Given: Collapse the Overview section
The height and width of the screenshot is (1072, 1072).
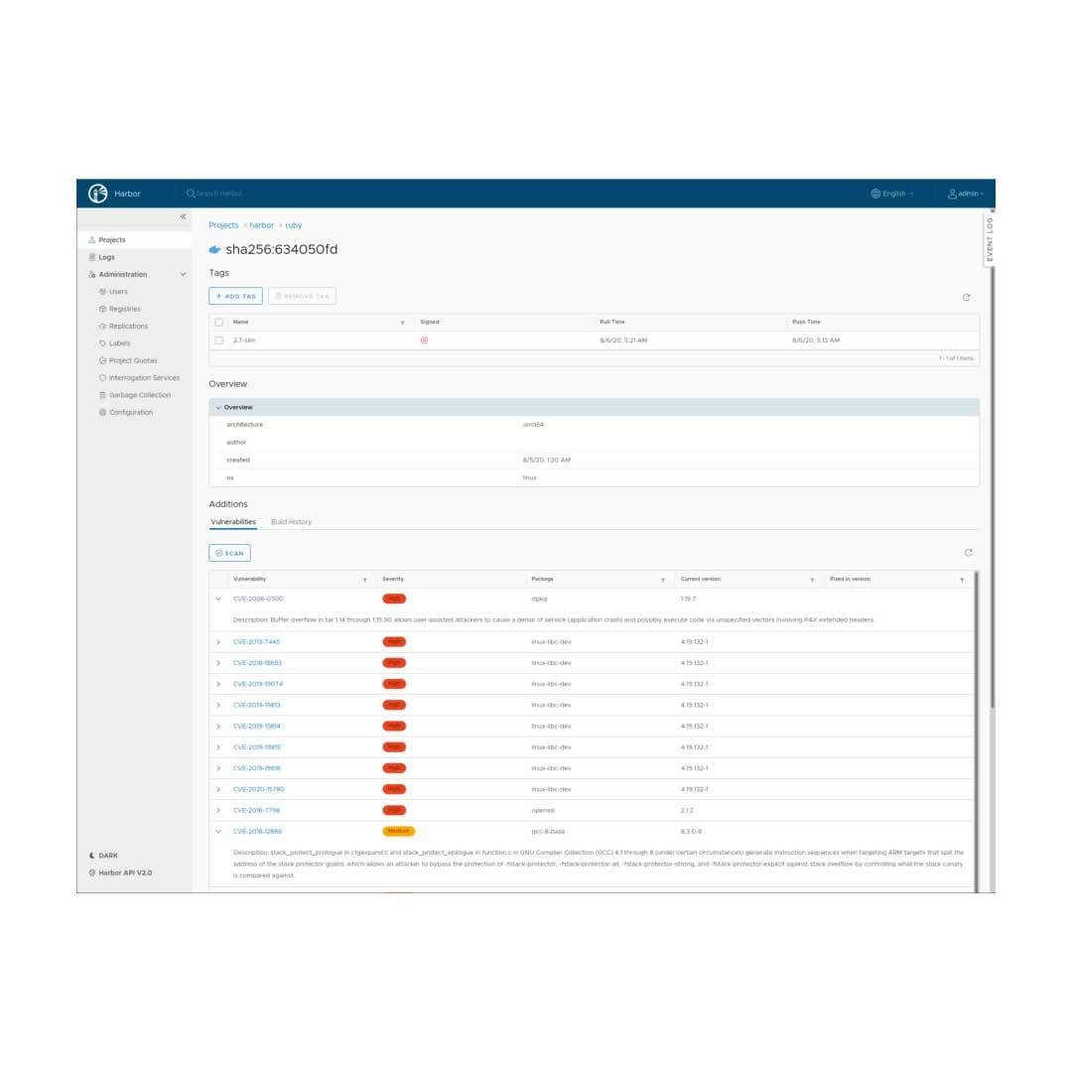Looking at the screenshot, I should tap(219, 407).
